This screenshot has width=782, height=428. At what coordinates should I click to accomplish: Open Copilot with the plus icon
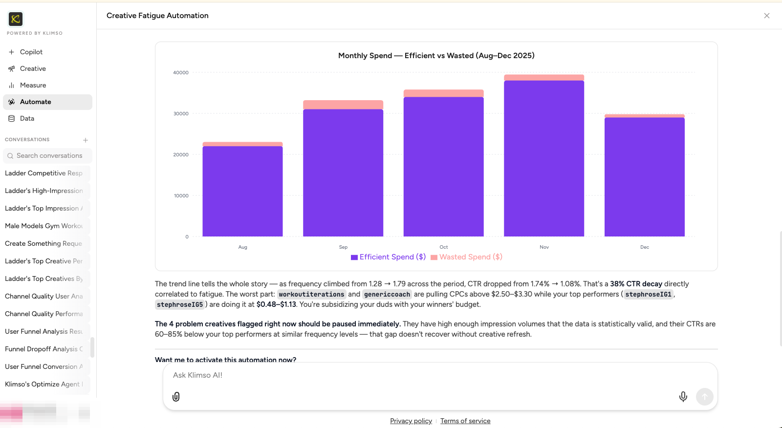(11, 52)
